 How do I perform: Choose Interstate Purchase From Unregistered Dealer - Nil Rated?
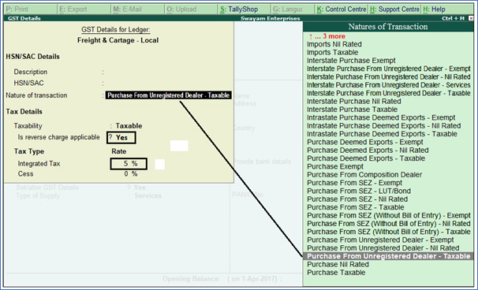point(389,76)
